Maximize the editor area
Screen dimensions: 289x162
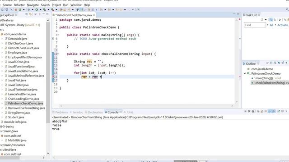pos(238,14)
